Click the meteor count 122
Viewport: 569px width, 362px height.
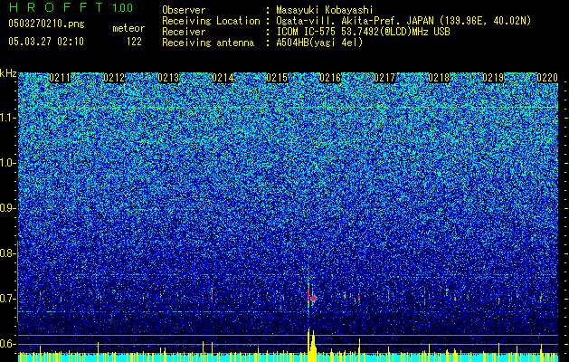click(x=134, y=42)
